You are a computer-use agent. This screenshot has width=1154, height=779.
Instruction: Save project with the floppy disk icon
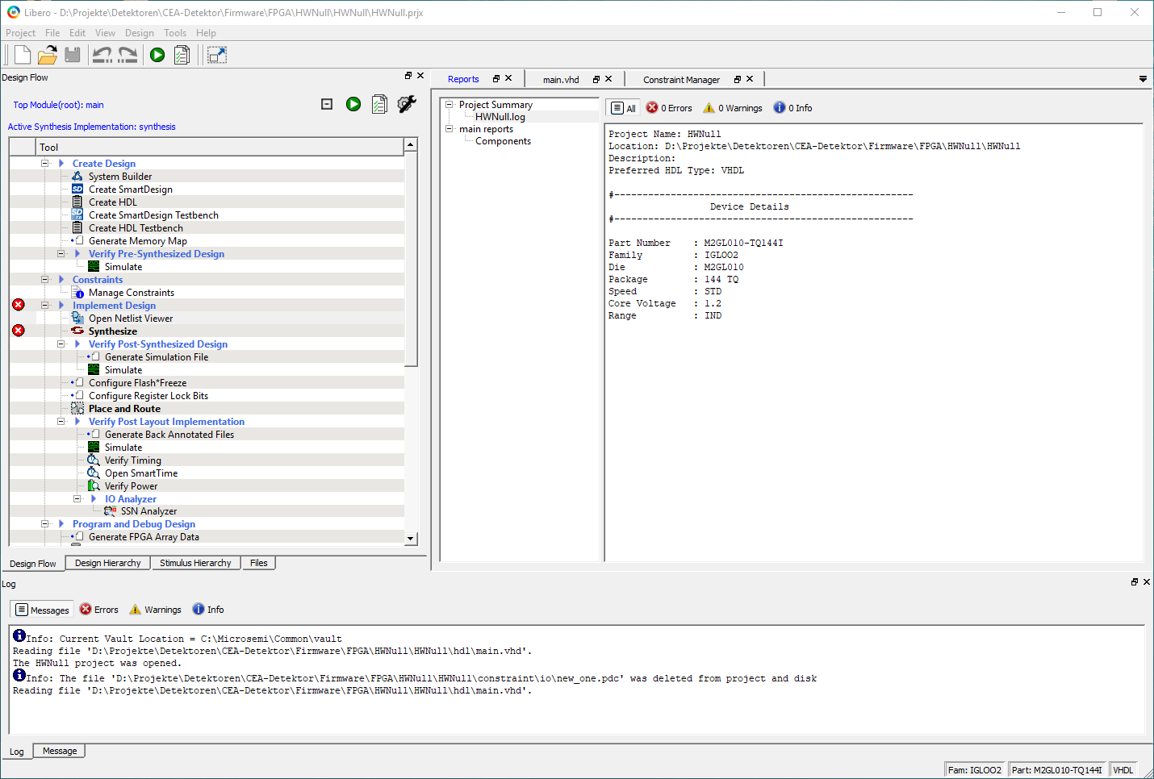click(x=73, y=55)
